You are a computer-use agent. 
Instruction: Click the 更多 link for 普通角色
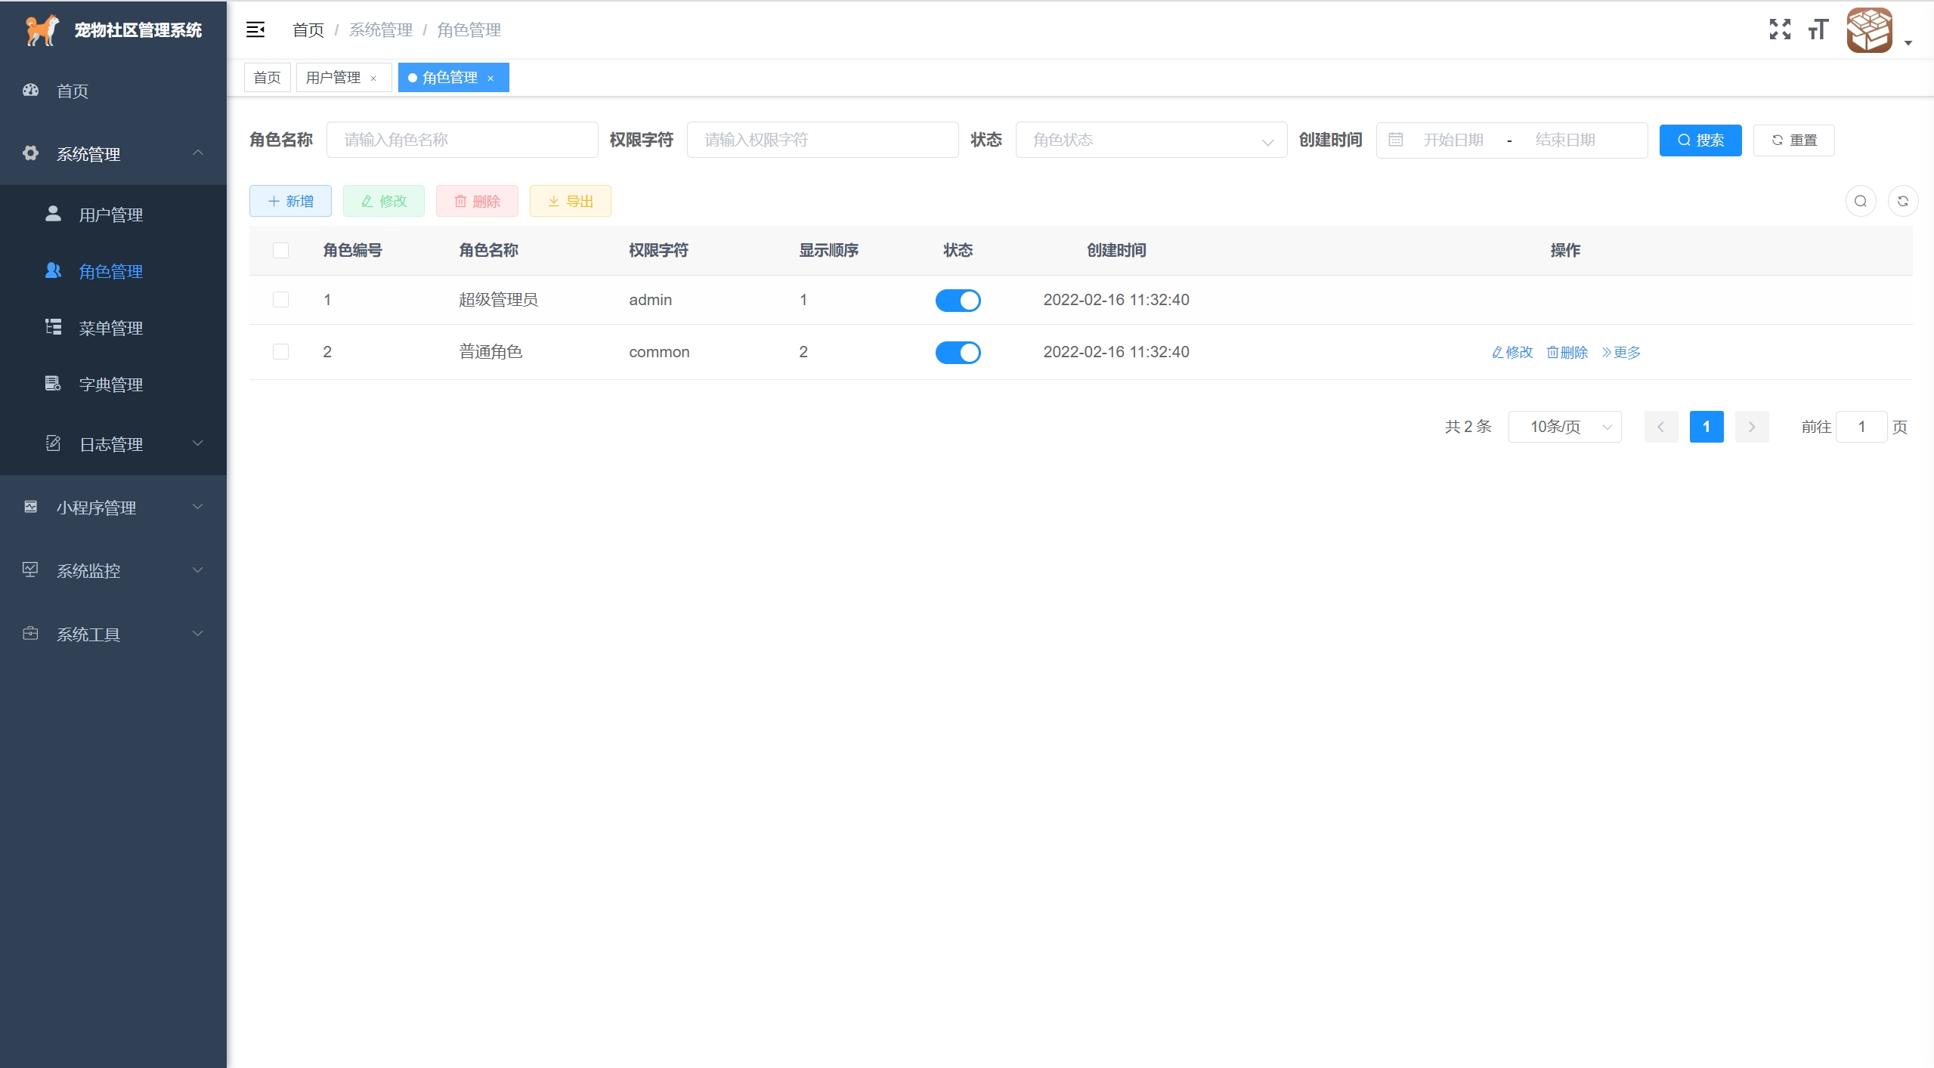1621,353
